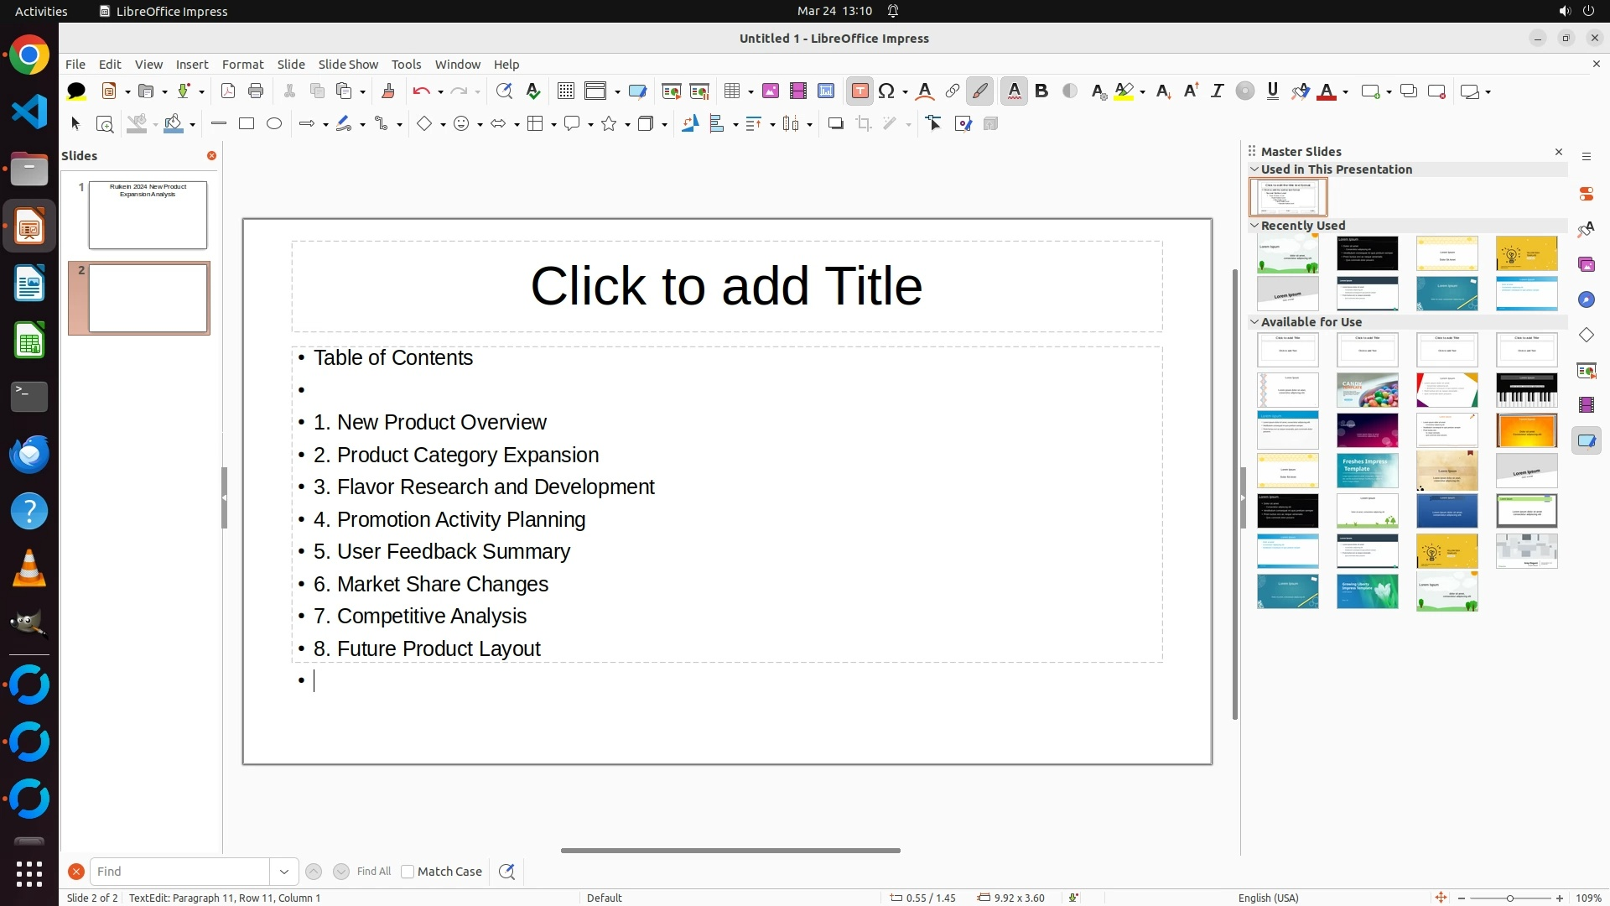Open the Format menu
The image size is (1610, 906).
click(242, 65)
